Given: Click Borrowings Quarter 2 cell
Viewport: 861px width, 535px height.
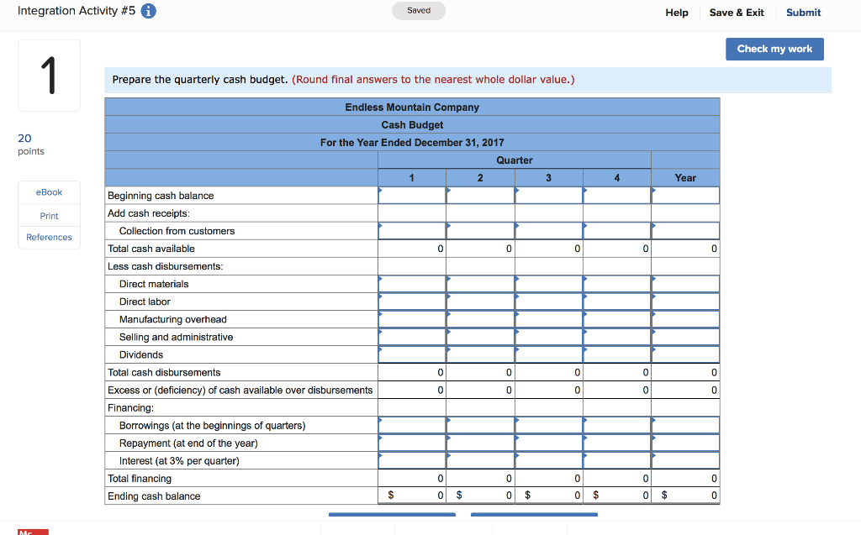Looking at the screenshot, I should click(480, 425).
